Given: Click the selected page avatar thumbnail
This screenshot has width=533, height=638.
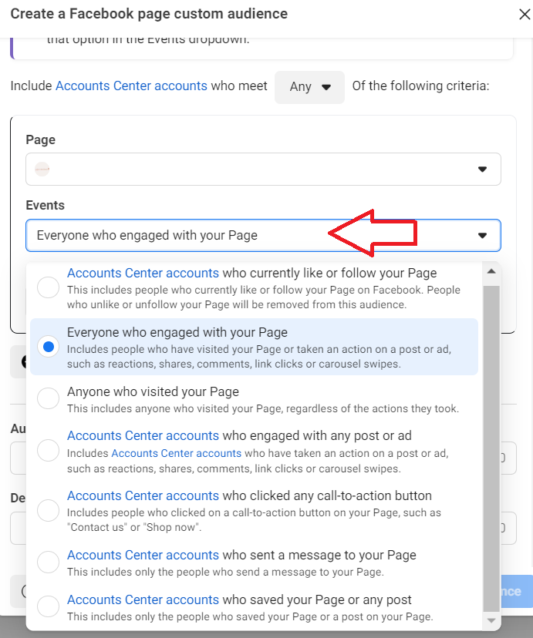Looking at the screenshot, I should (42, 169).
